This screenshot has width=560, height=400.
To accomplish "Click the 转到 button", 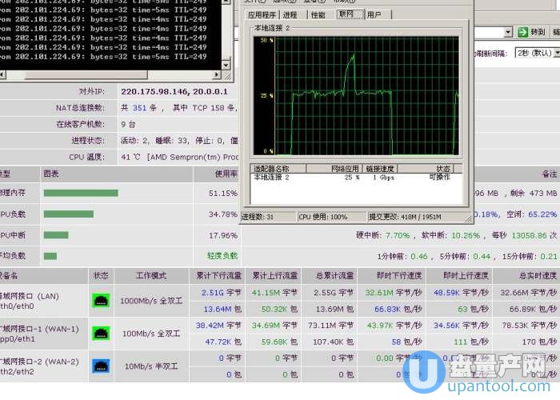I will pos(531,32).
